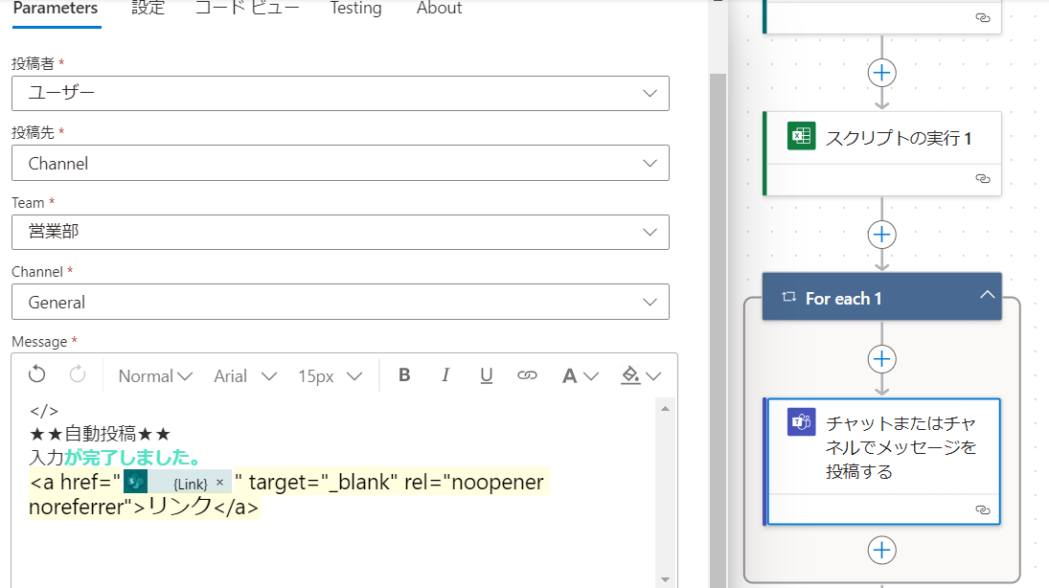The height and width of the screenshot is (588, 1049).
Task: Click the loop icon on the For each 1 header
Action: tap(789, 297)
